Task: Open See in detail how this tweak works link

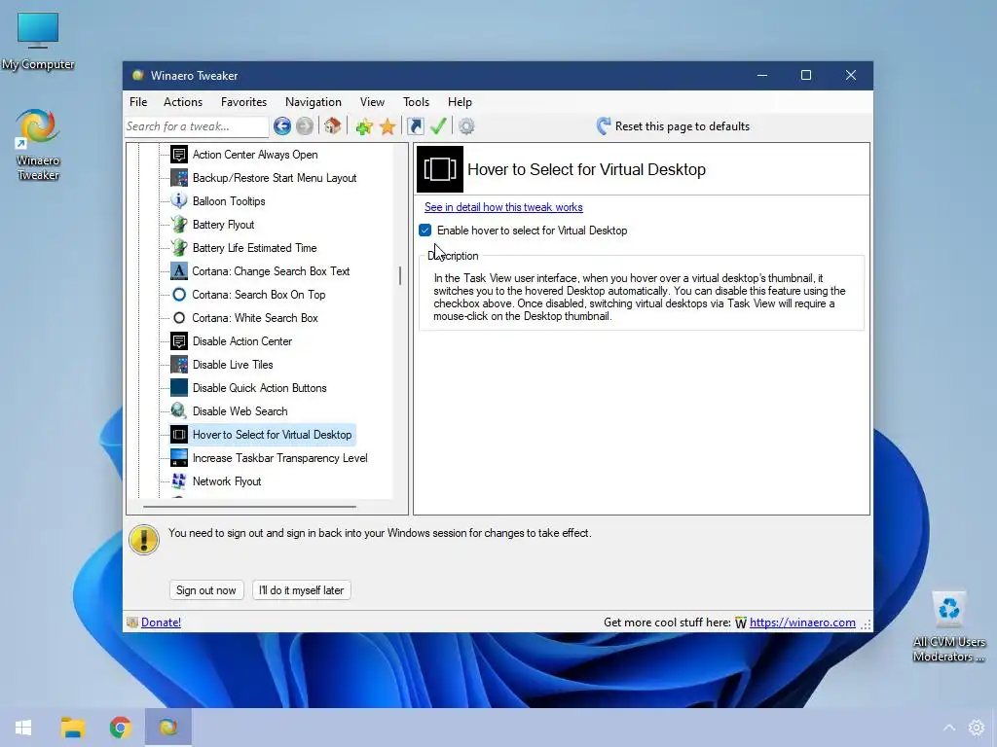Action: (503, 207)
